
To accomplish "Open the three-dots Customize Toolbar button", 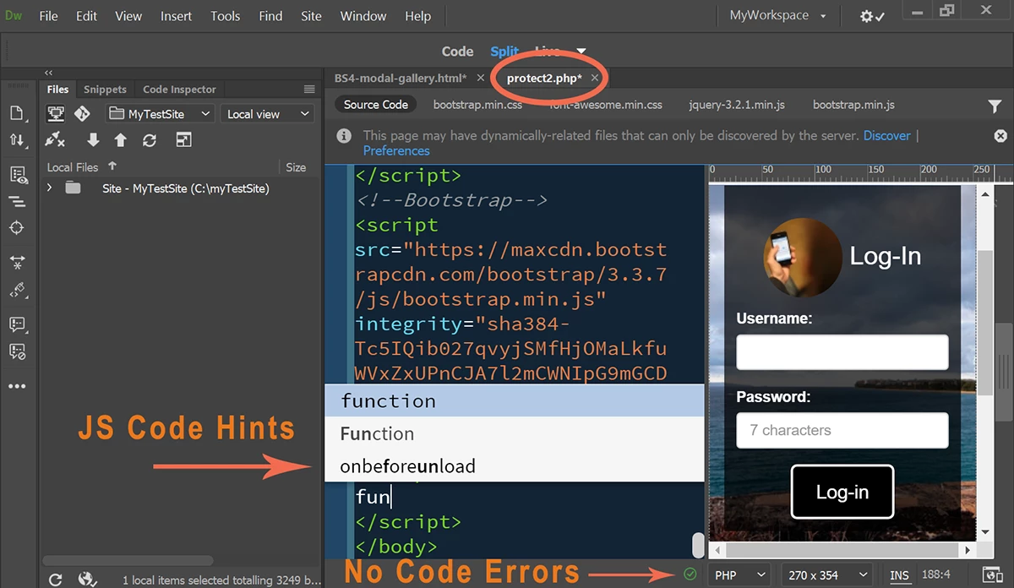I will [x=18, y=386].
